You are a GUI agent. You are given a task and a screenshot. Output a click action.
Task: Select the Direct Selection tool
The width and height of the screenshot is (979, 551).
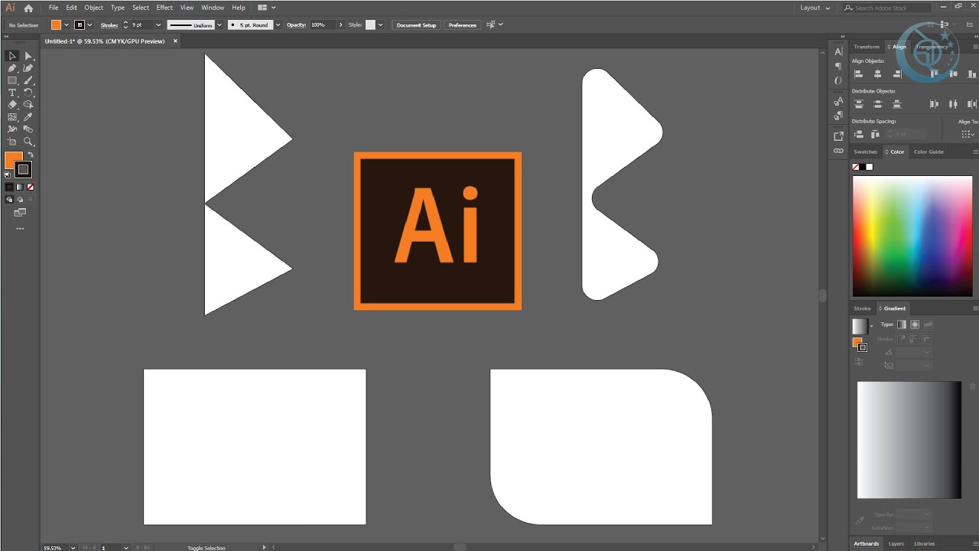point(28,56)
